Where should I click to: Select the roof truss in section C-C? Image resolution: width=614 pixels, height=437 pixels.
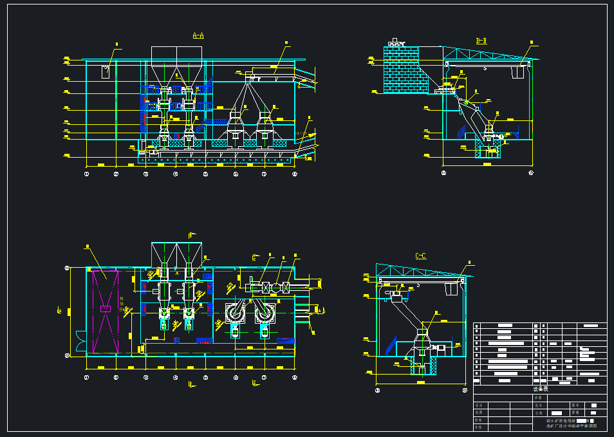pos(424,270)
